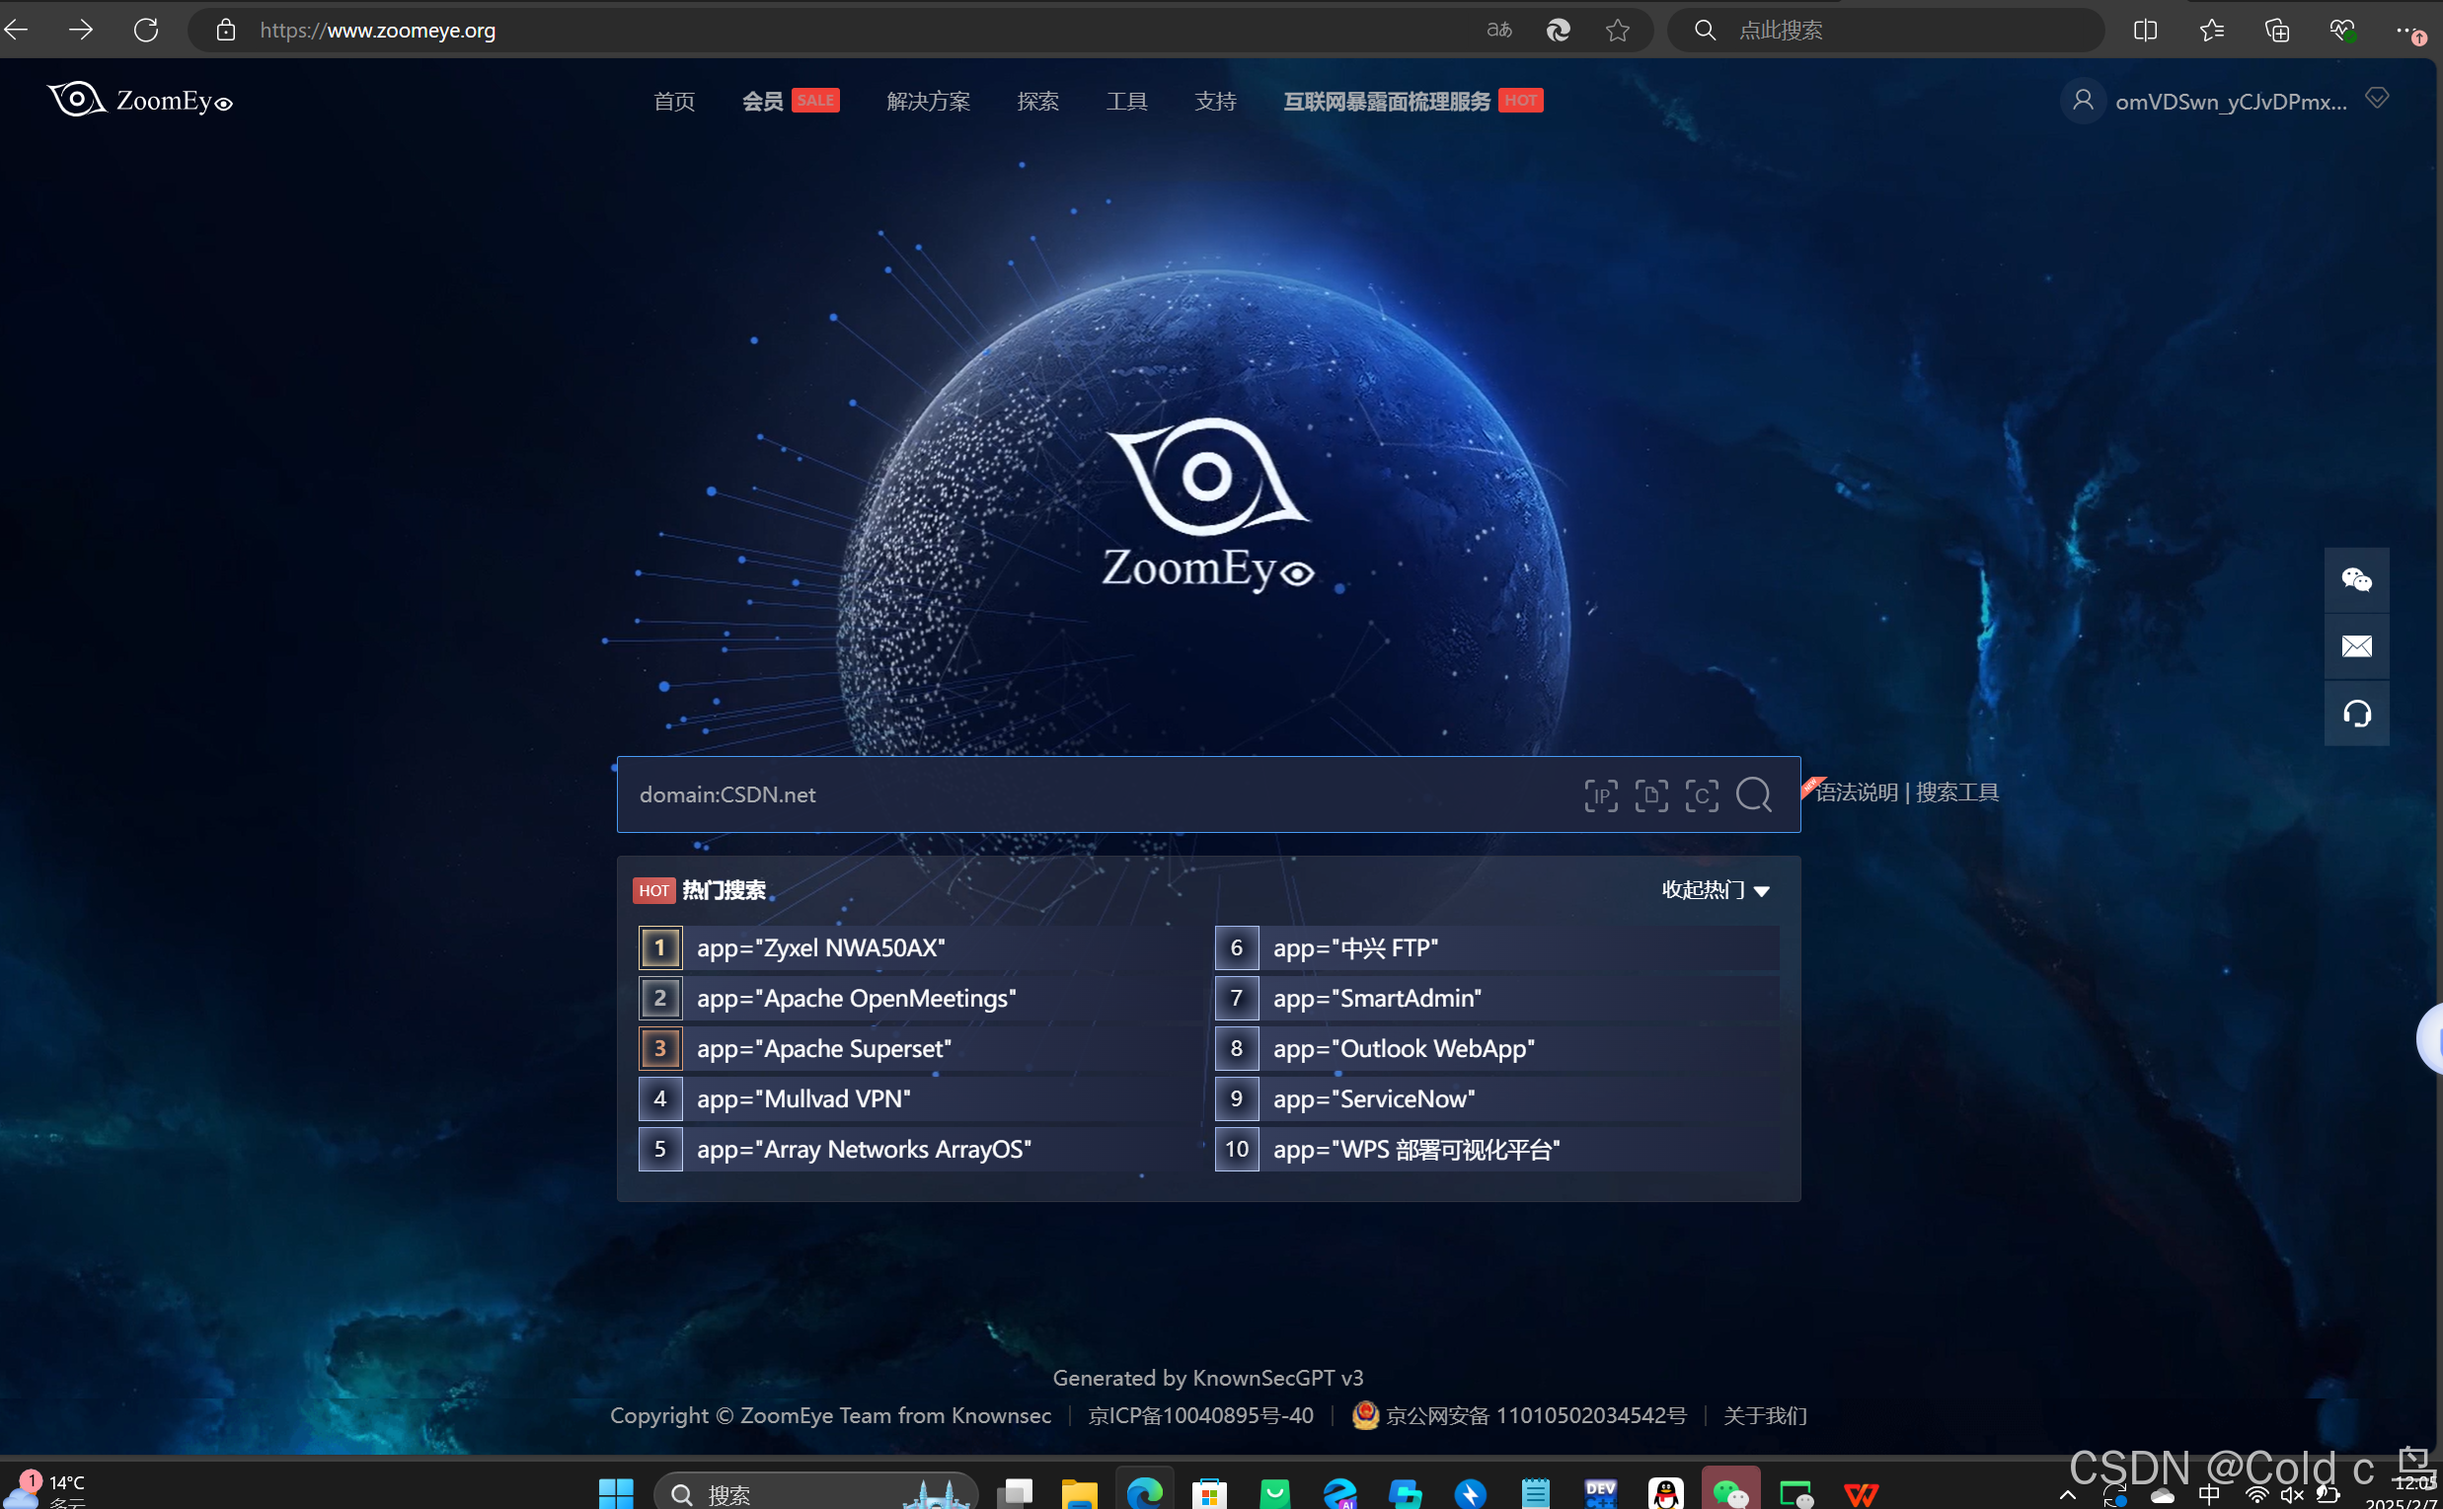Click the email envelope sidebar icon
This screenshot has width=2443, height=1509.
tap(2356, 646)
